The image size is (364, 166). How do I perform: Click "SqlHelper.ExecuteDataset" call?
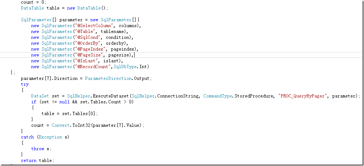(98, 96)
